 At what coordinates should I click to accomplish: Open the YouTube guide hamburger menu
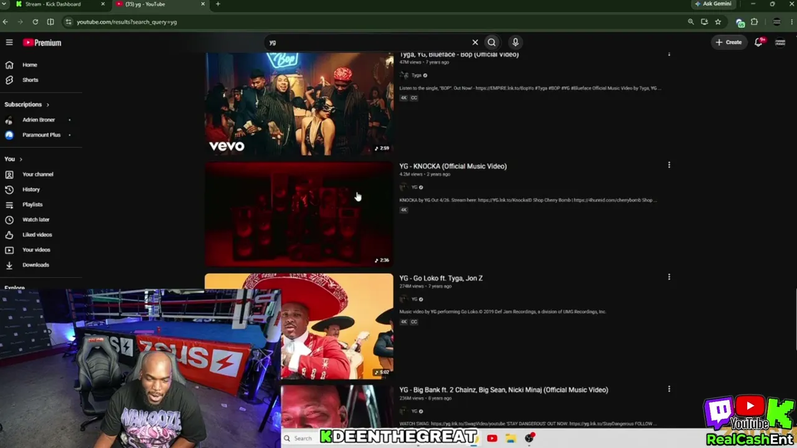pos(9,42)
